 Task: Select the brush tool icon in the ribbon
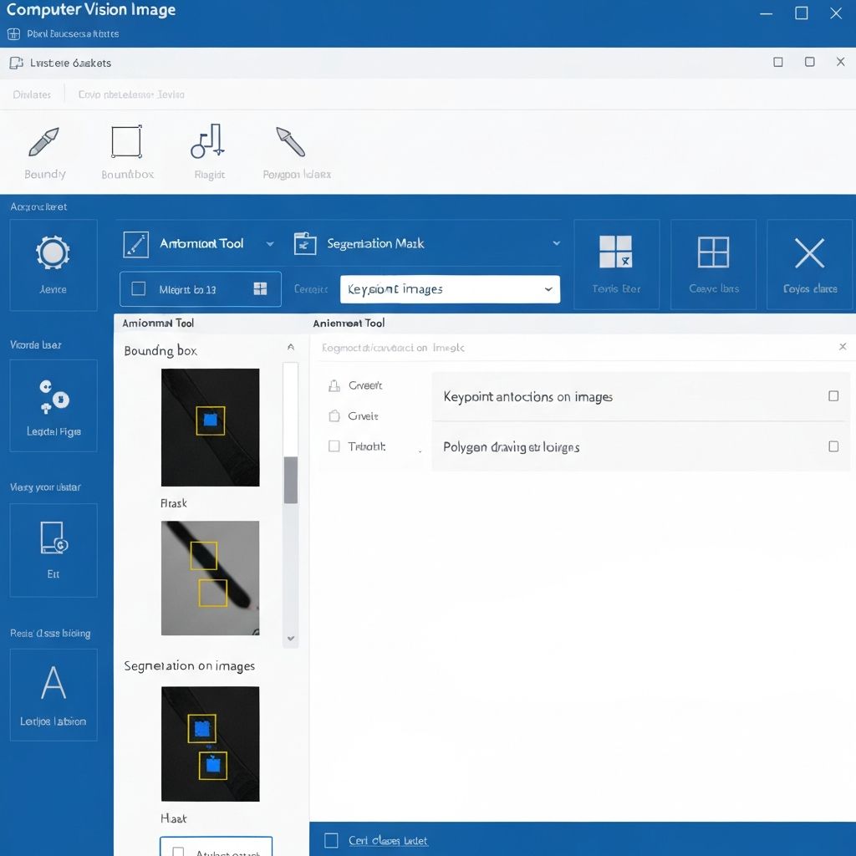[x=44, y=142]
